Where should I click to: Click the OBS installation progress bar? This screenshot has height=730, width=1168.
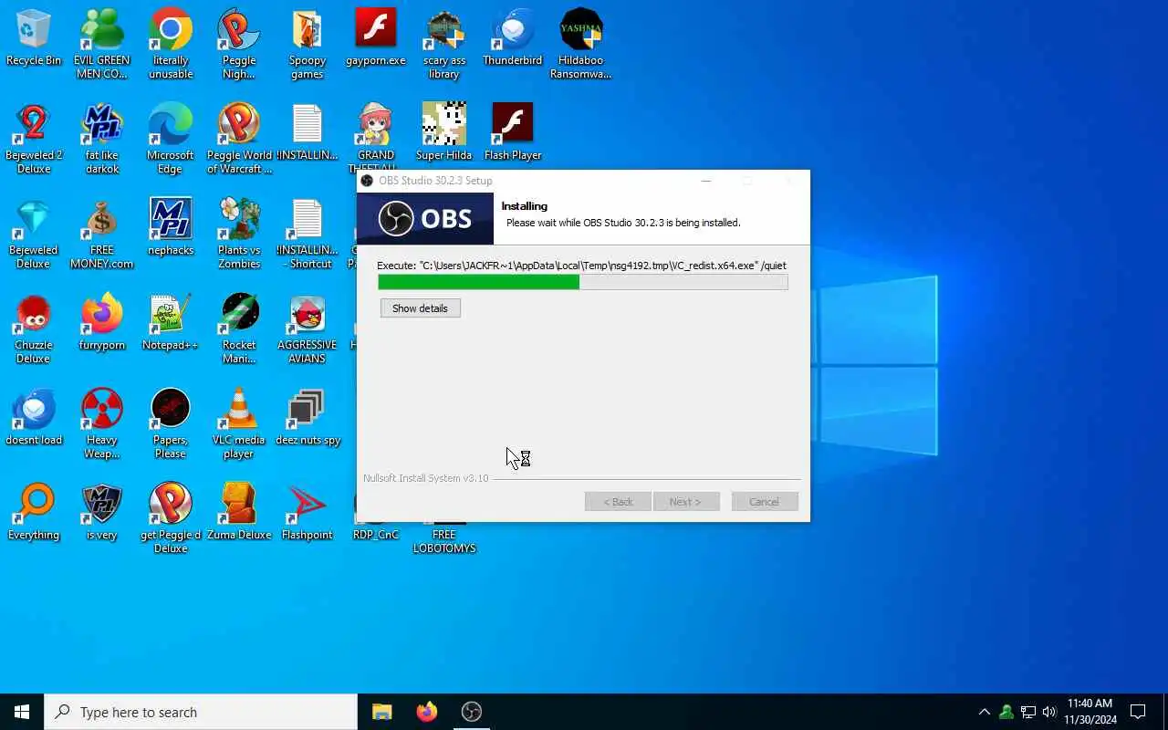point(583,282)
